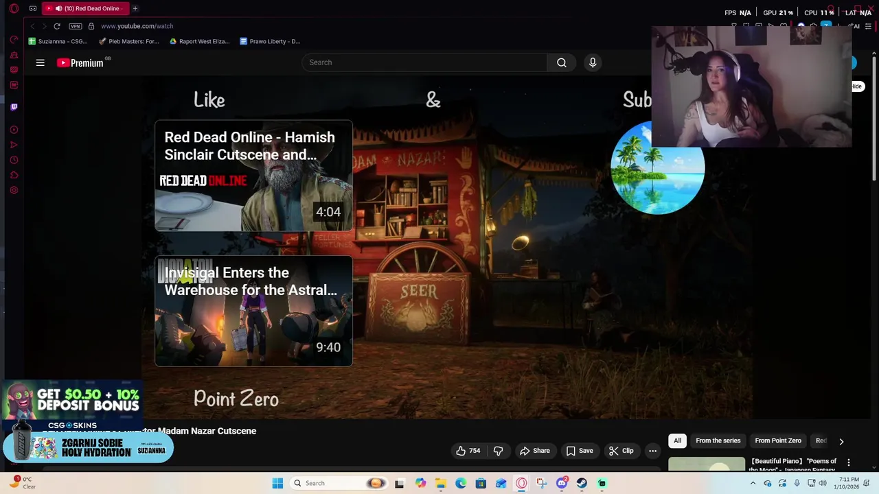Show hidden system tray icons
The height and width of the screenshot is (494, 879).
click(753, 483)
